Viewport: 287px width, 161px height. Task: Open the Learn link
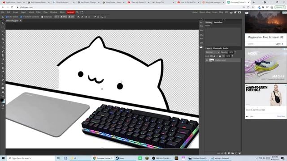click(215, 12)
